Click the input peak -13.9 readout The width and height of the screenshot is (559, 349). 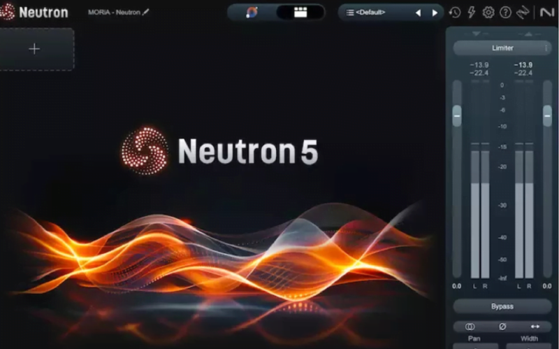(479, 65)
